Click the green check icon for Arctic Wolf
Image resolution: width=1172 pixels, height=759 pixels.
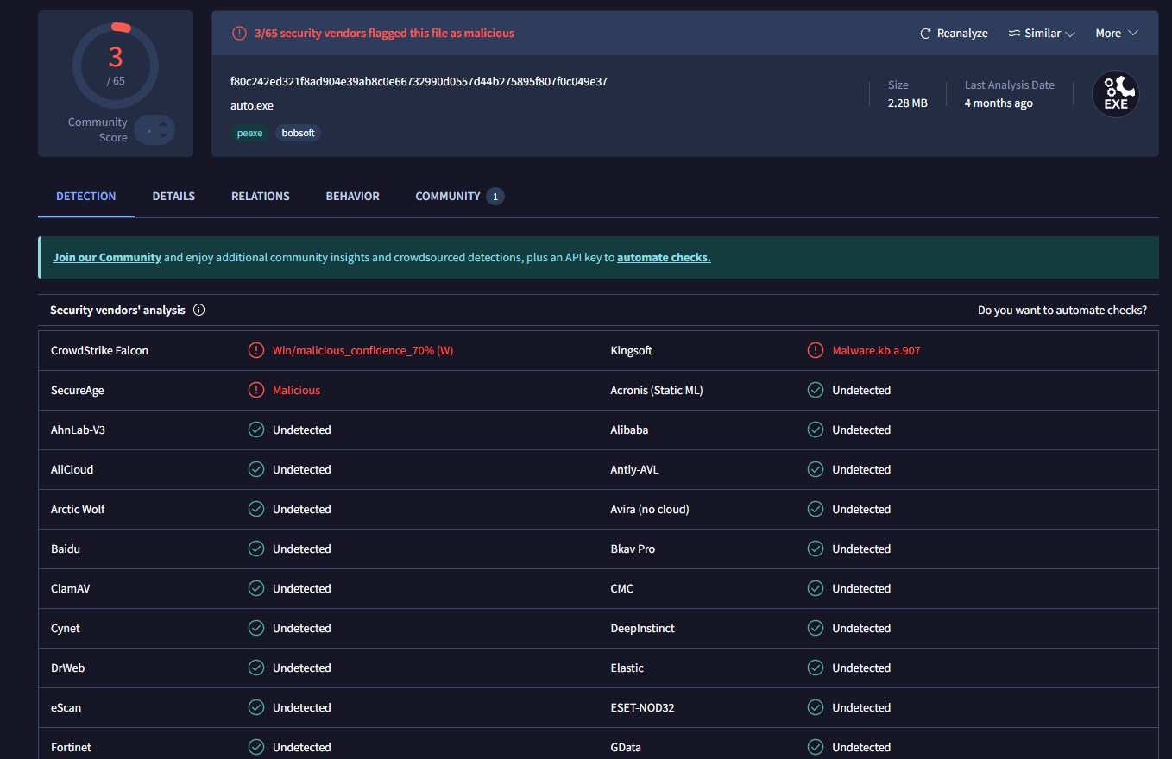(x=256, y=509)
